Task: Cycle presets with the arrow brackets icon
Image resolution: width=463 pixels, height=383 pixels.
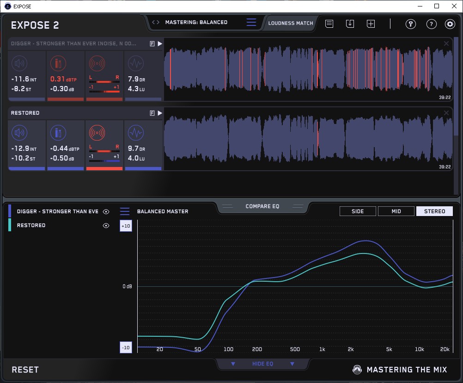Action: click(x=156, y=22)
